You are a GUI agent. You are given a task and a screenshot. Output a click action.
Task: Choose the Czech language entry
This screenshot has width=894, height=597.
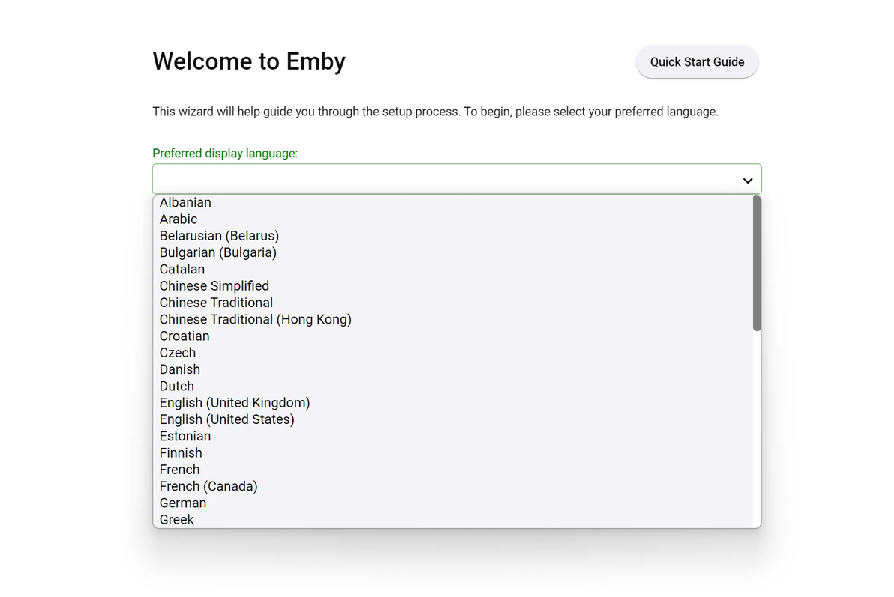(x=178, y=353)
